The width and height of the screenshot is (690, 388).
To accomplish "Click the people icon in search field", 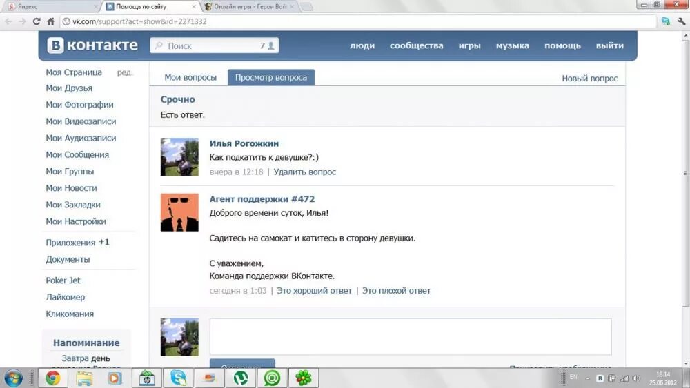I will coord(271,45).
